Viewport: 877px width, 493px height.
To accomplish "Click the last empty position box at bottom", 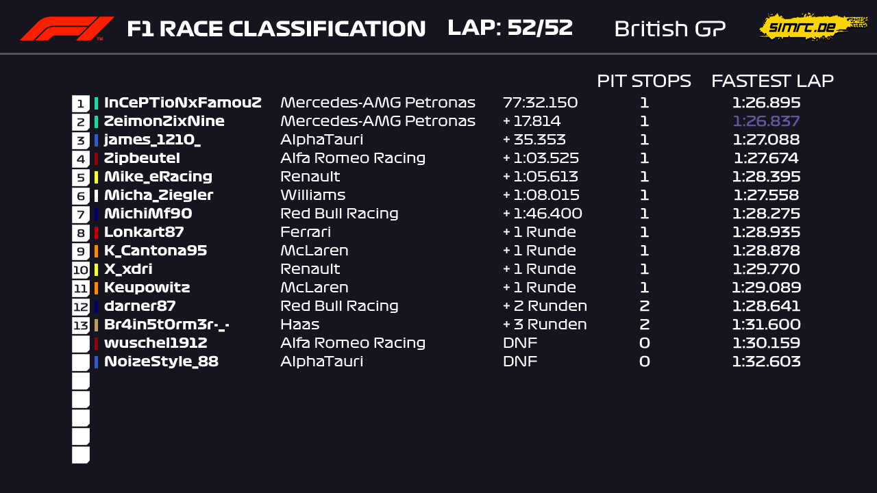I will coord(81,455).
